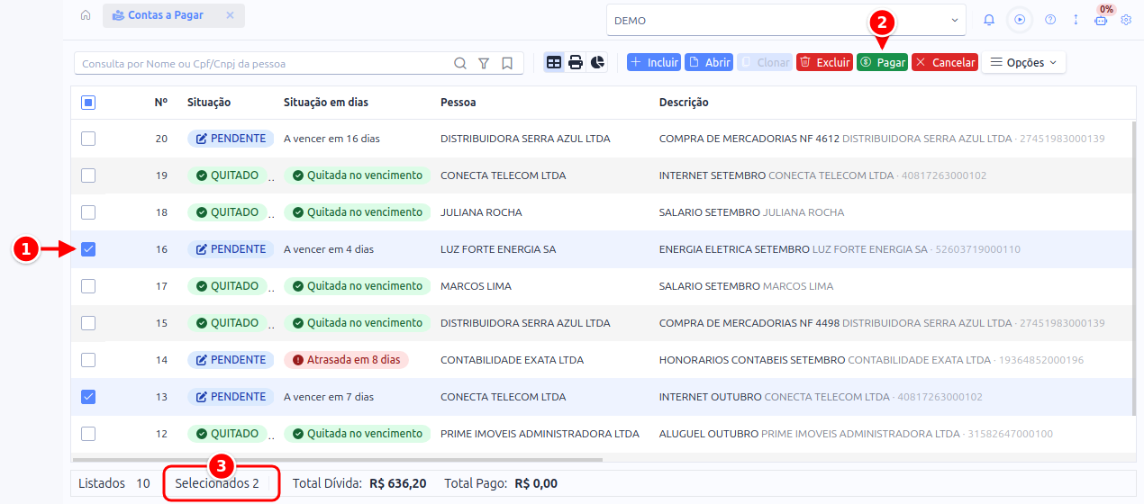Click the Atrasada em 8 dias badge
Image resolution: width=1144 pixels, height=504 pixels.
346,360
